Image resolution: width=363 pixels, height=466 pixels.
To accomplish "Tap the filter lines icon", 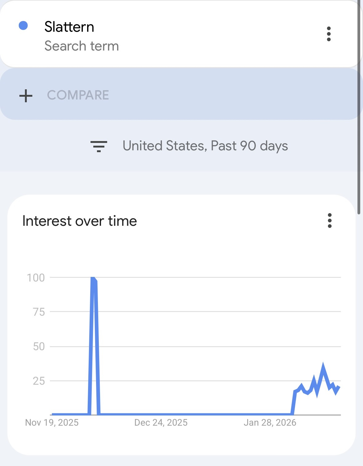I will pos(99,146).
